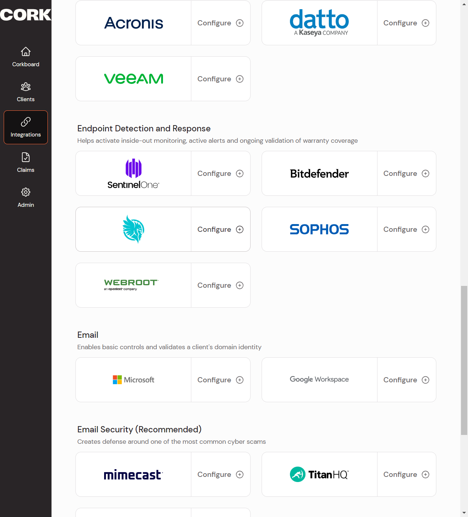Click plus icon beside Bitdefender Configure
The image size is (468, 517).
tap(426, 173)
